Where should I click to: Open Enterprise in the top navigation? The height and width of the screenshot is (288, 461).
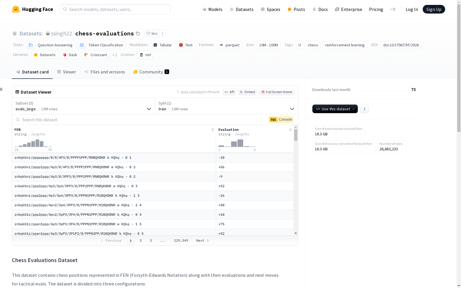(349, 9)
